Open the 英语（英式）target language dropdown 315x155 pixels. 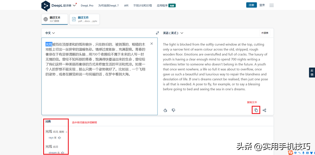(172, 33)
